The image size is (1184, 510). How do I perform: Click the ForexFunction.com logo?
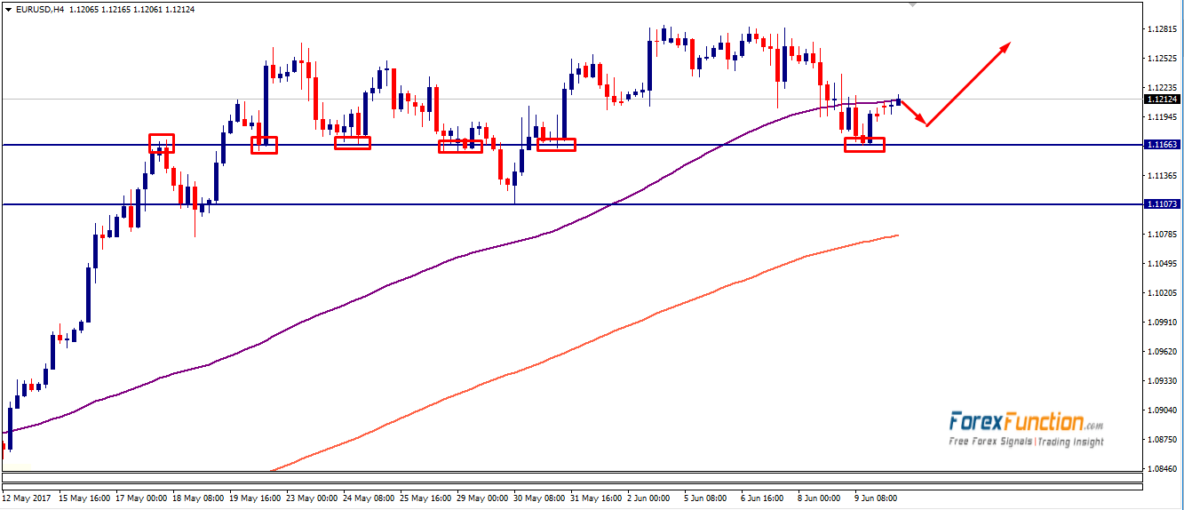point(1025,422)
